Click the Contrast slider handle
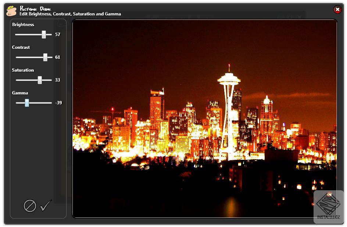This screenshot has height=227, width=347. (45, 57)
